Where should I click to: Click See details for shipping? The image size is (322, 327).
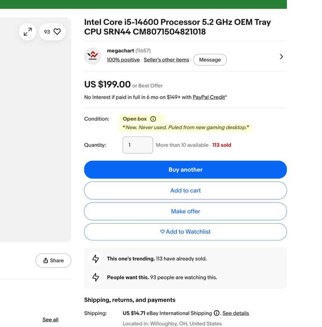pyautogui.click(x=235, y=313)
